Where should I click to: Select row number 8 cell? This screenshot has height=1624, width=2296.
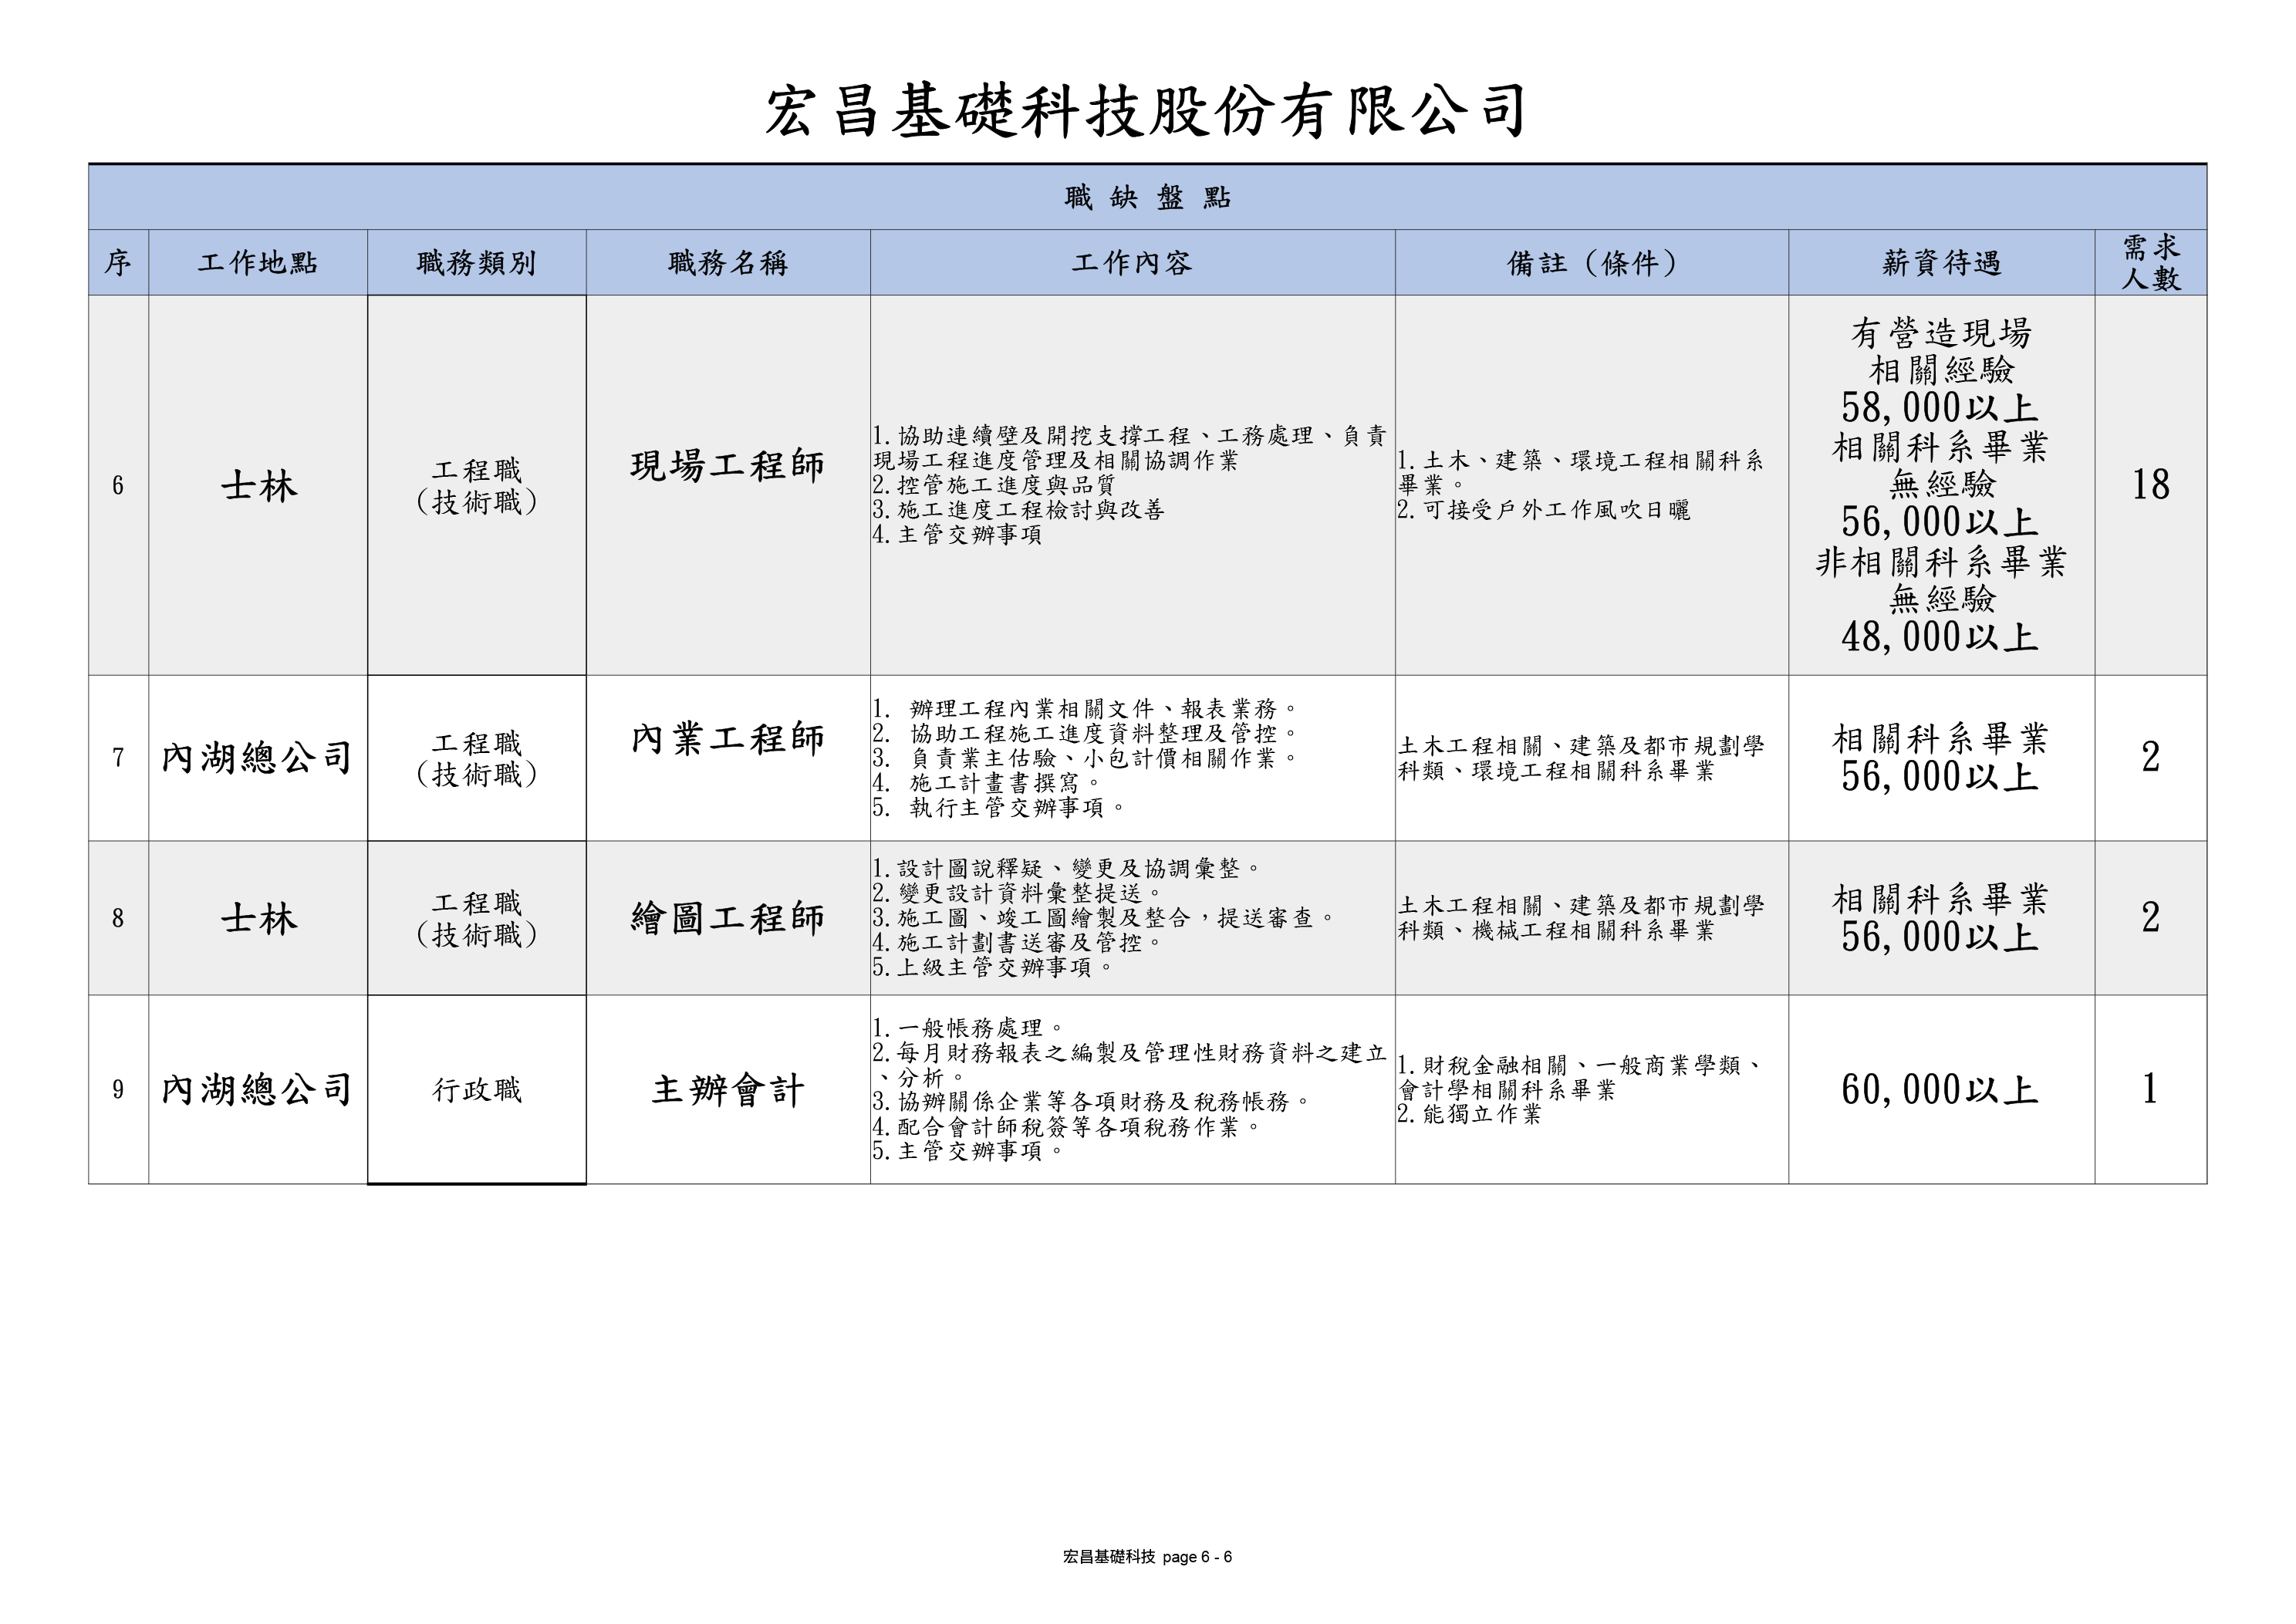118,918
